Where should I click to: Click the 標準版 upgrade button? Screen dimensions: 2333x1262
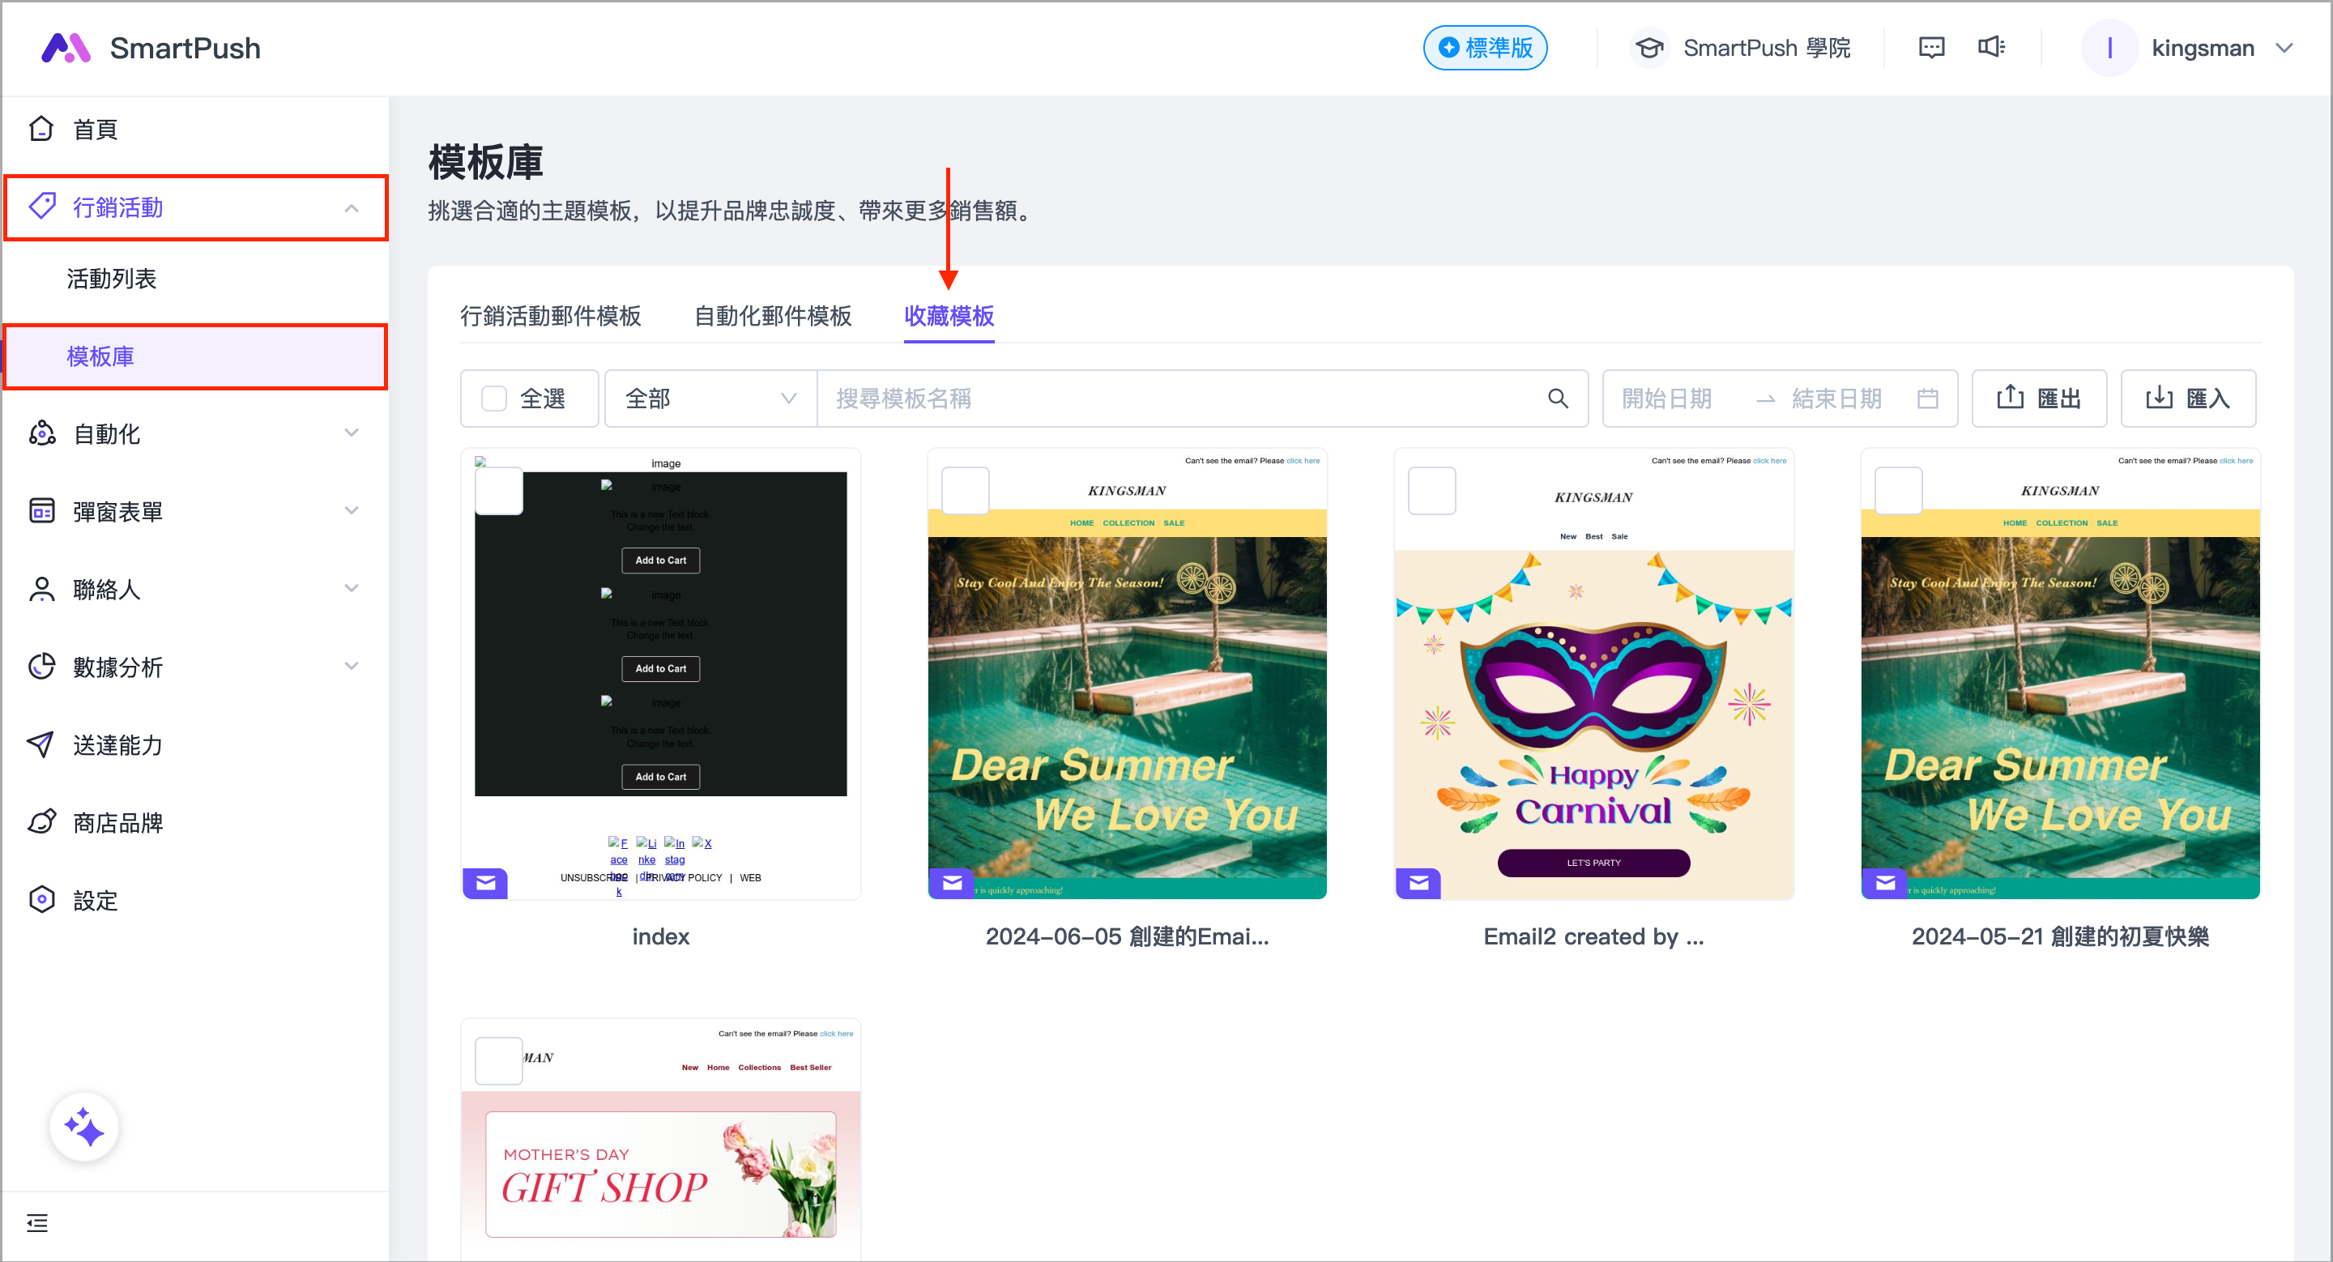(1484, 47)
